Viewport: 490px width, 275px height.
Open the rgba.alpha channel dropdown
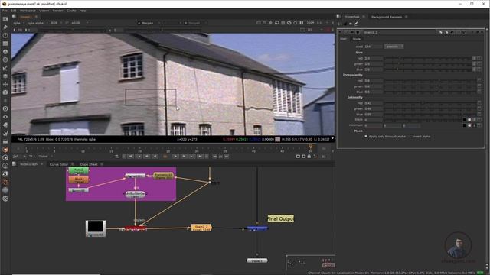(38, 23)
